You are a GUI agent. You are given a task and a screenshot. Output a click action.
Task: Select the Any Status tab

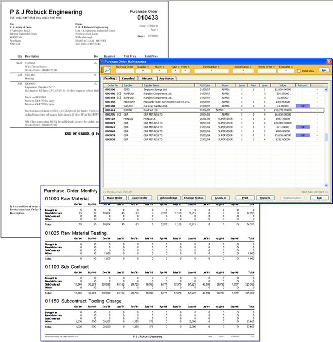tap(166, 79)
